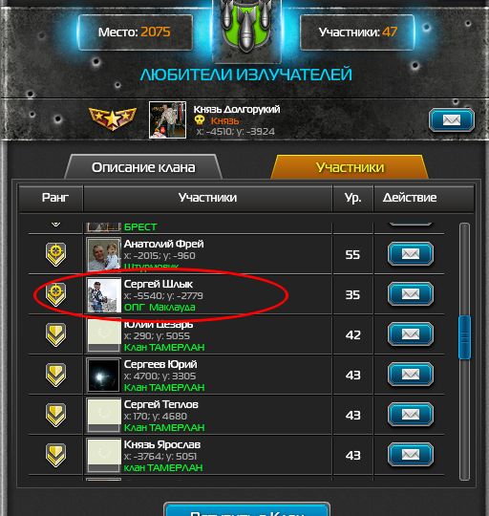Click Сергей Шлык's target rank badge
This screenshot has width=489, height=516.
pos(55,294)
